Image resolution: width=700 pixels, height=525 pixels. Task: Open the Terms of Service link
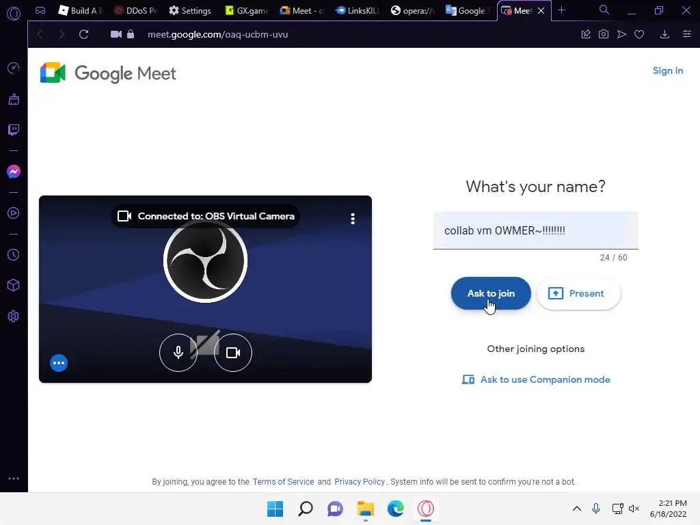click(x=283, y=482)
